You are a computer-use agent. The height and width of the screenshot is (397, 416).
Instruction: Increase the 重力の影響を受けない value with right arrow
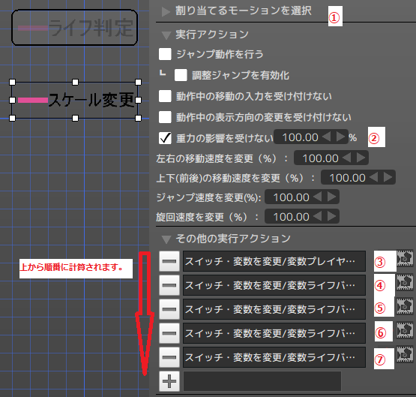click(340, 137)
